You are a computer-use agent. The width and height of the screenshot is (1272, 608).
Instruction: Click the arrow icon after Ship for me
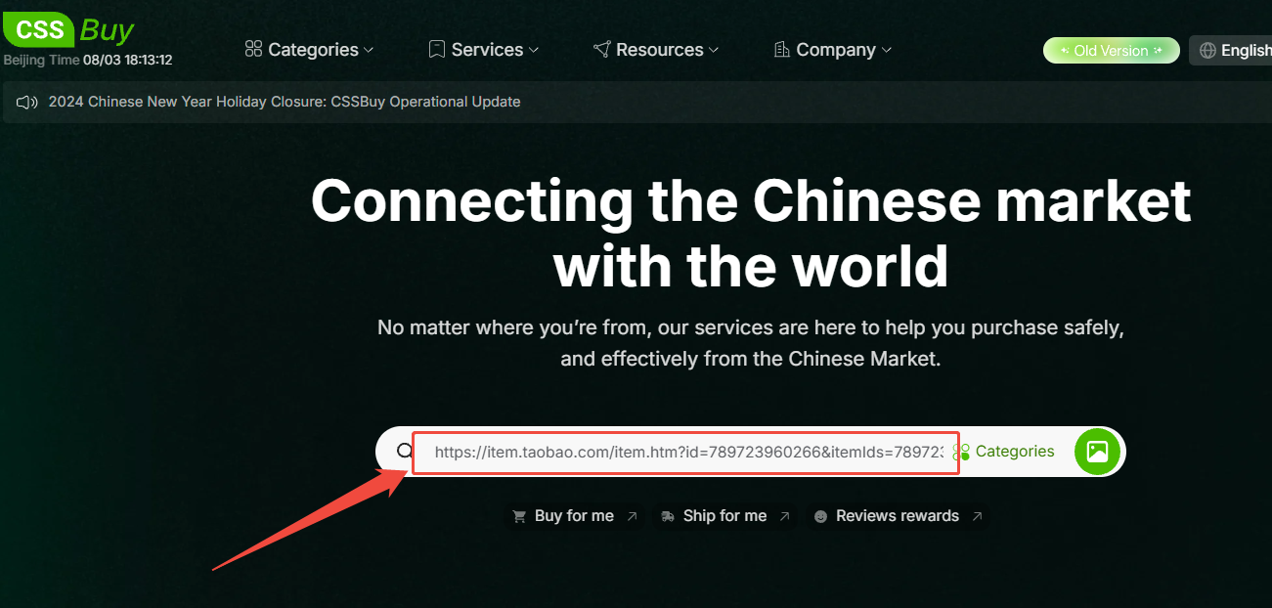[784, 516]
